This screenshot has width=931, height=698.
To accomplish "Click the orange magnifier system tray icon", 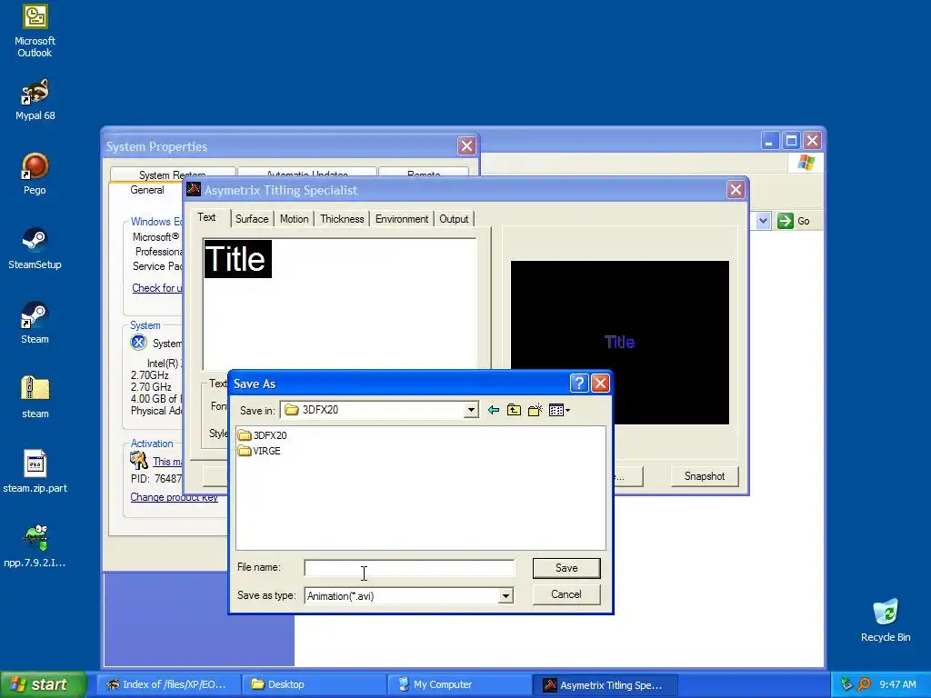I will pos(865,684).
